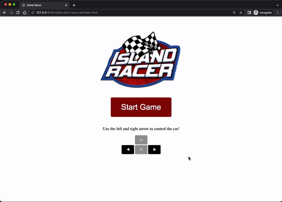
Task: Expand the tab search chevron
Action: 276,5
